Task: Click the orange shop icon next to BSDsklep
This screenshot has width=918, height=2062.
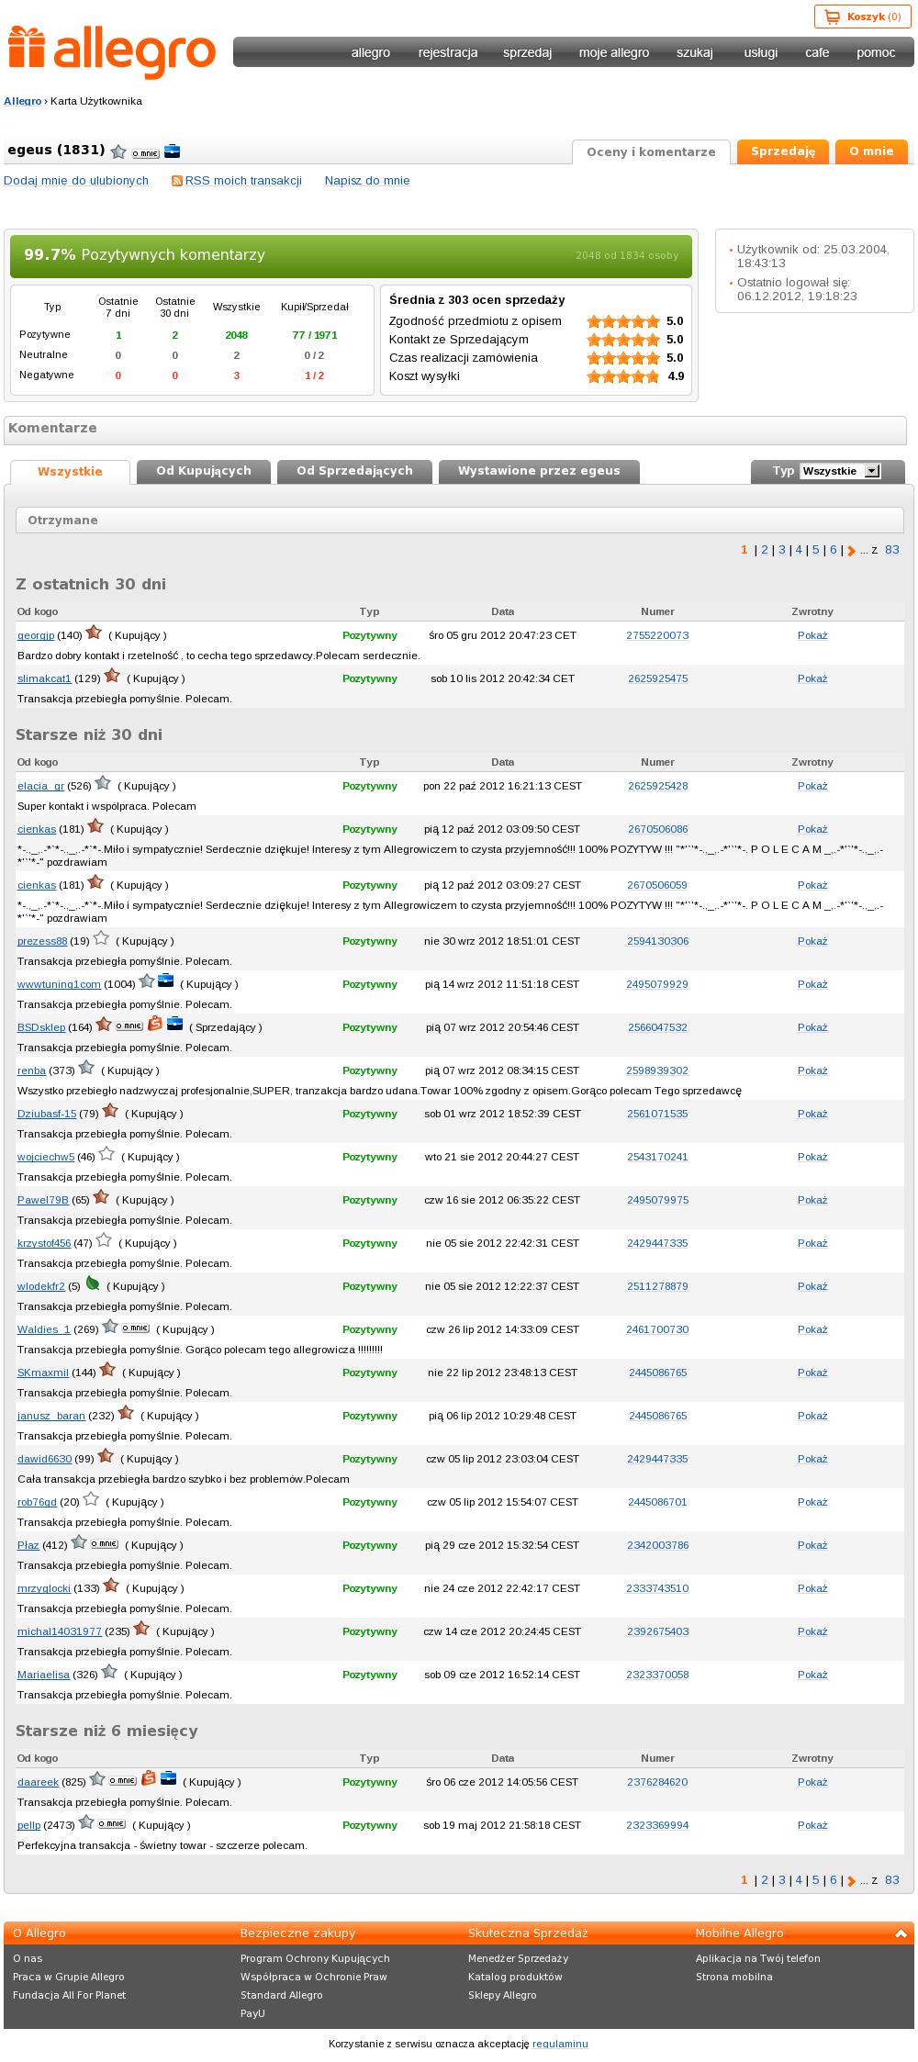Action: 155,1024
